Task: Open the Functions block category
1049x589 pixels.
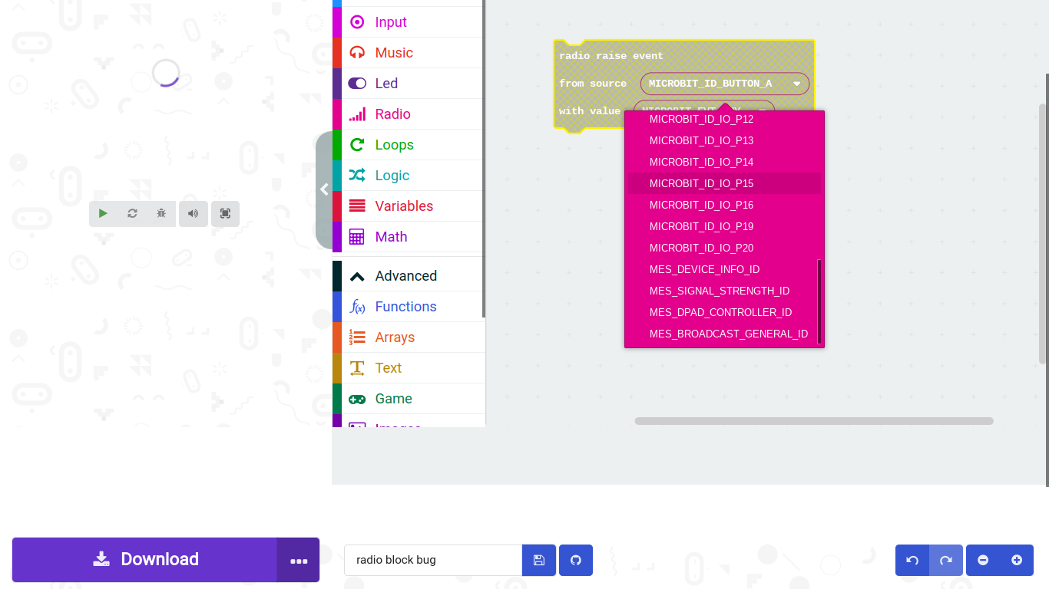Action: [x=409, y=307]
